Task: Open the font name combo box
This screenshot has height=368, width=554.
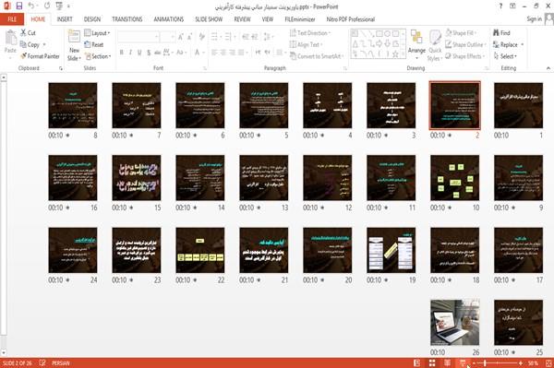Action: (x=138, y=37)
